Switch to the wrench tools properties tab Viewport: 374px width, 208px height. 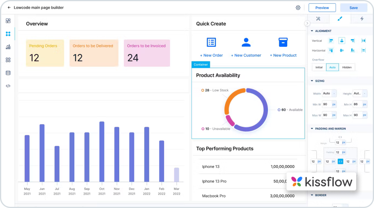[318, 19]
